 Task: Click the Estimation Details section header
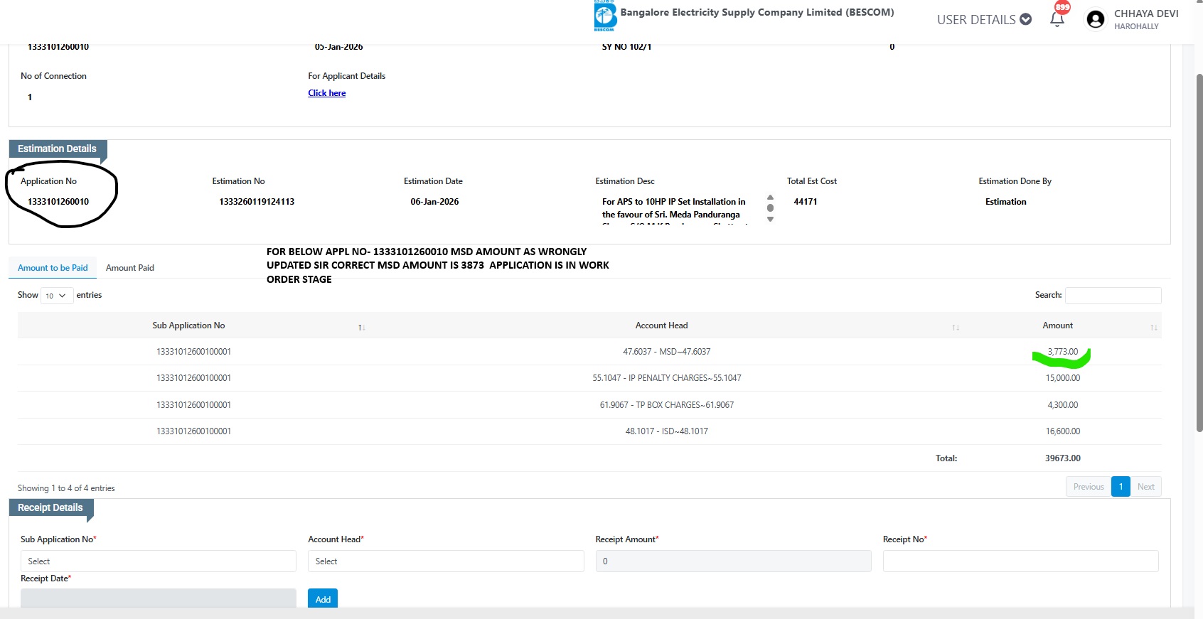pyautogui.click(x=57, y=149)
